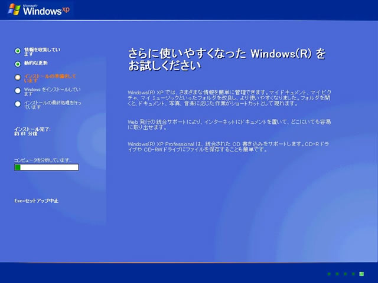
Task: Click the 動的な更新 step label
Action: point(36,63)
